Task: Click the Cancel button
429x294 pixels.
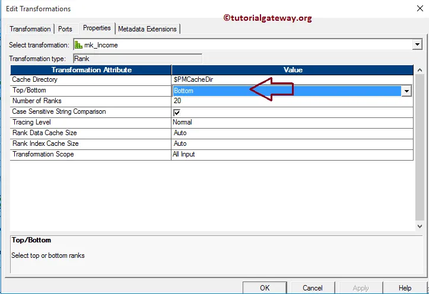Action: [x=313, y=287]
